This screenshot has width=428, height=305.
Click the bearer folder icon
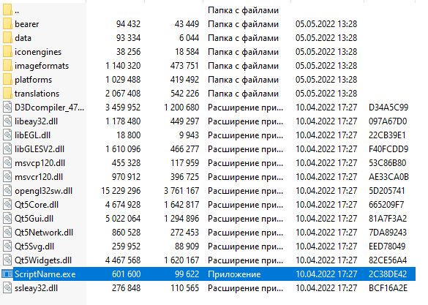[7, 24]
